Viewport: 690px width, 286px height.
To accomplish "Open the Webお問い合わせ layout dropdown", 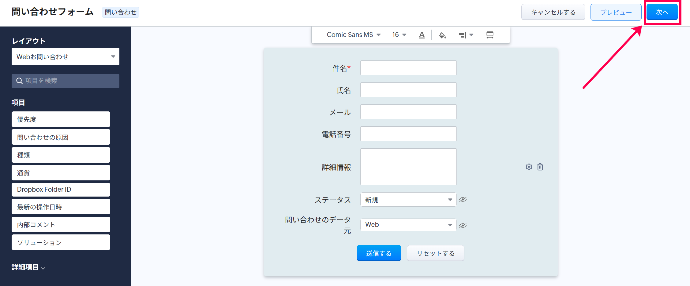I will pos(66,56).
